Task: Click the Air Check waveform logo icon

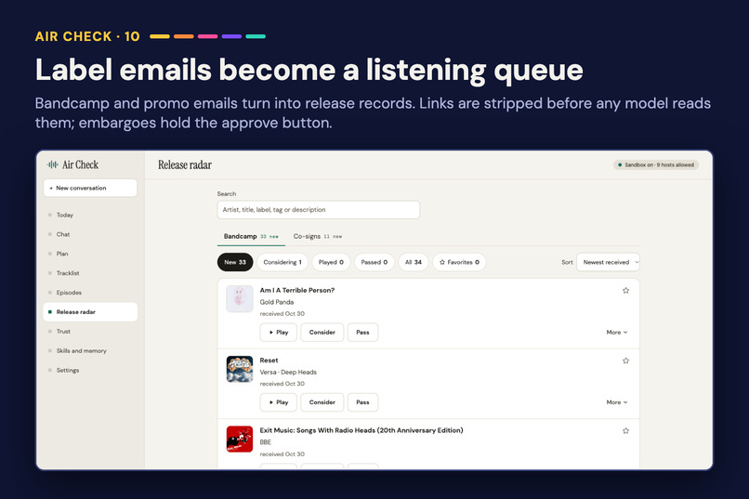Action: (53, 164)
